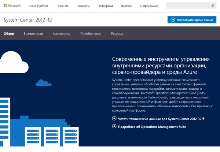Viewport: 220px width, 152px height.
Task: Expand the Продукты menu
Action: click(x=83, y=6)
